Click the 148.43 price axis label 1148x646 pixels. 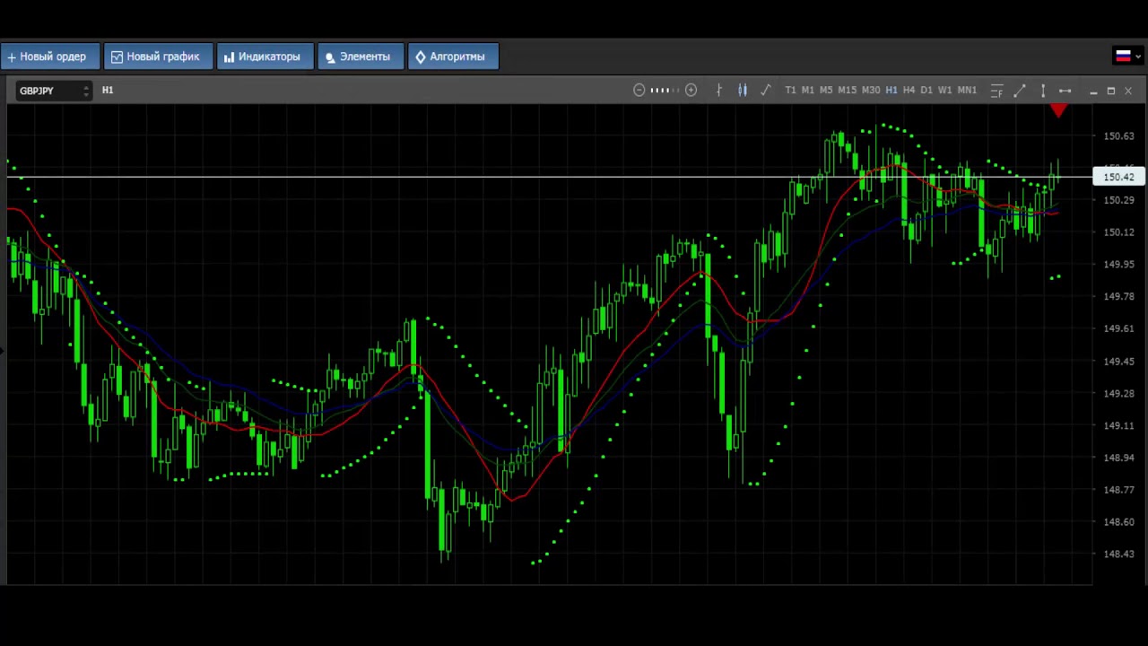tap(1118, 554)
